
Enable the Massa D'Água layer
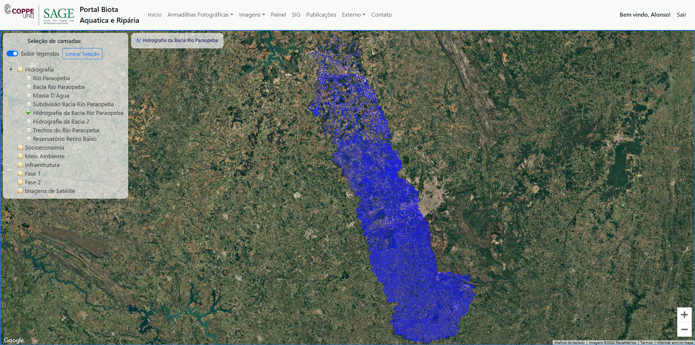[29, 95]
